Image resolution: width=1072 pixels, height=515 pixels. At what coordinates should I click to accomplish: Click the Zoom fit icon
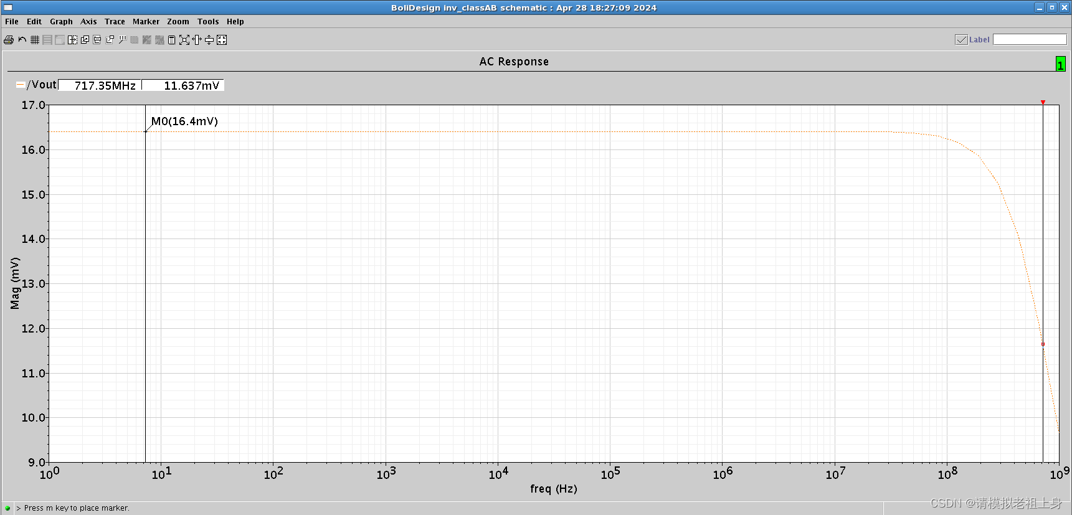tap(184, 40)
